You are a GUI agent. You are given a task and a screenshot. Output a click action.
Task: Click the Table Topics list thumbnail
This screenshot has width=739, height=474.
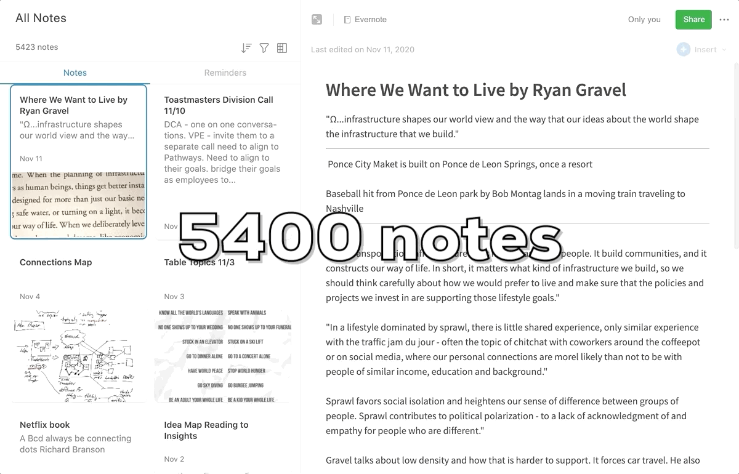pyautogui.click(x=223, y=356)
